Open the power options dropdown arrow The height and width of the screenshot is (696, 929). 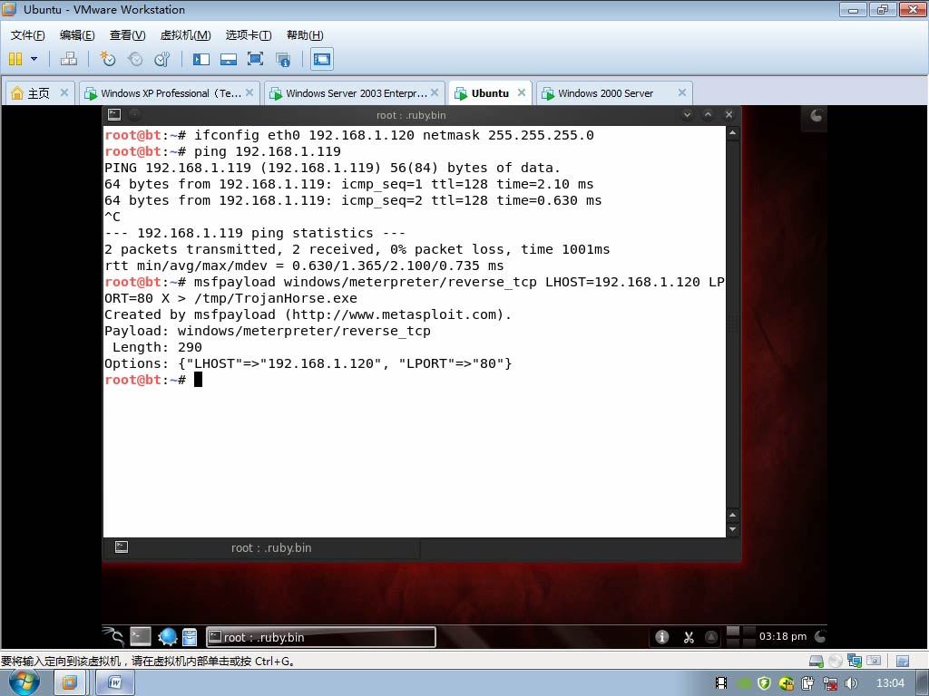point(34,59)
